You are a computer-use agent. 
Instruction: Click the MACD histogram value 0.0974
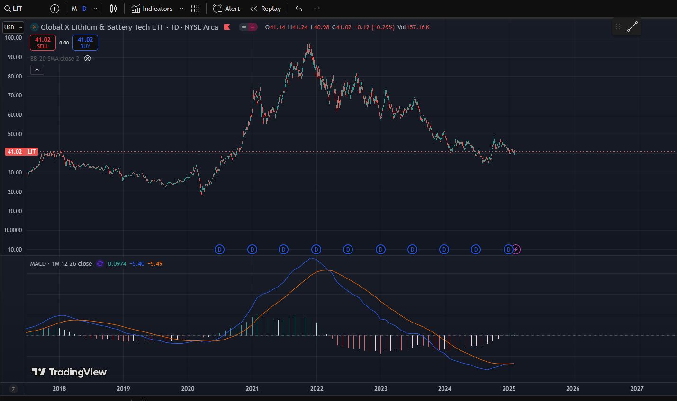[117, 263]
